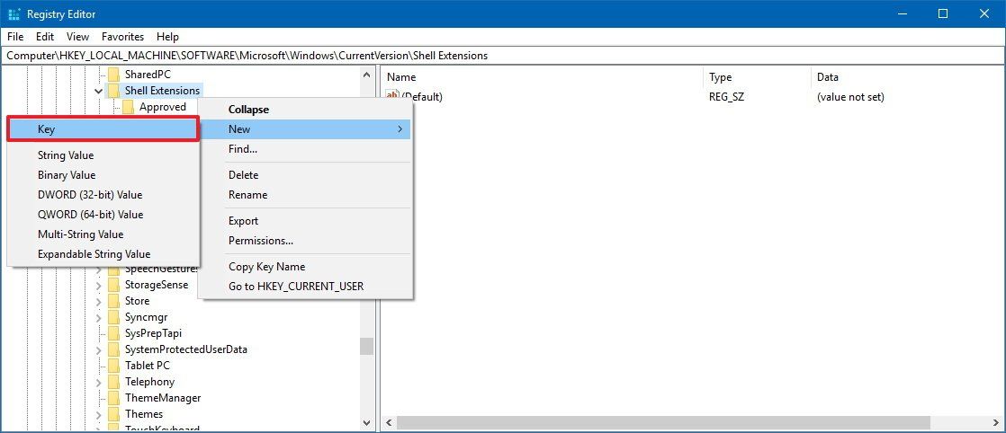This screenshot has height=433, width=1006.
Task: Click the values pane scroll left arrow
Action: (389, 423)
